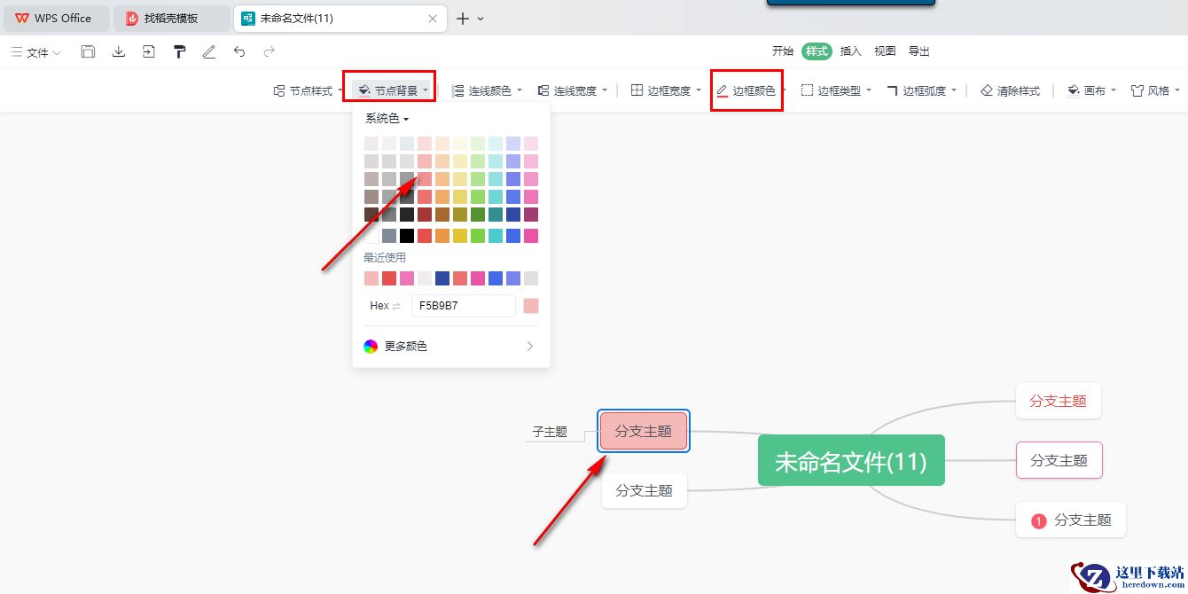Screen dimensions: 1188x594
Task: Click the pencil edit icon
Action: coord(209,51)
